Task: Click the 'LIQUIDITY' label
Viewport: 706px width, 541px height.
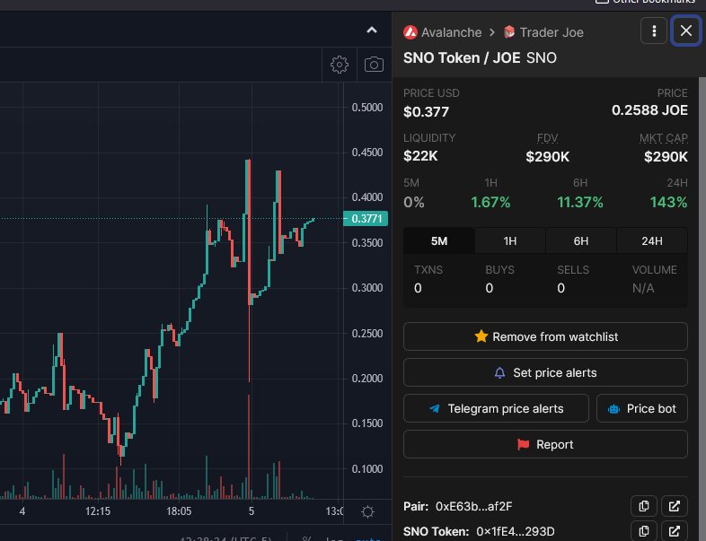Action: point(429,138)
